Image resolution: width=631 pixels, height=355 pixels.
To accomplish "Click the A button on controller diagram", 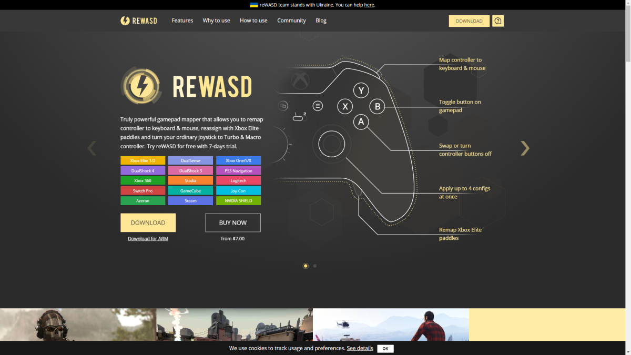I will tap(361, 122).
